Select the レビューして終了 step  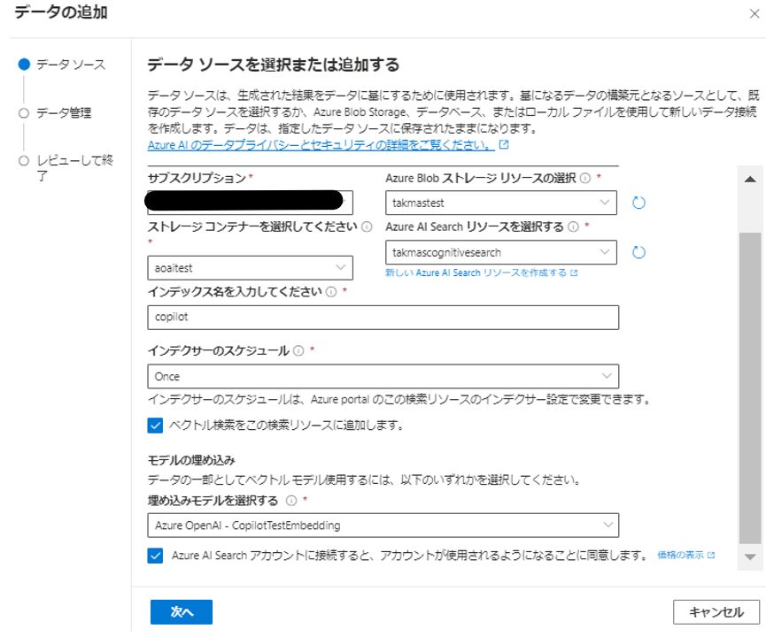[x=66, y=167]
